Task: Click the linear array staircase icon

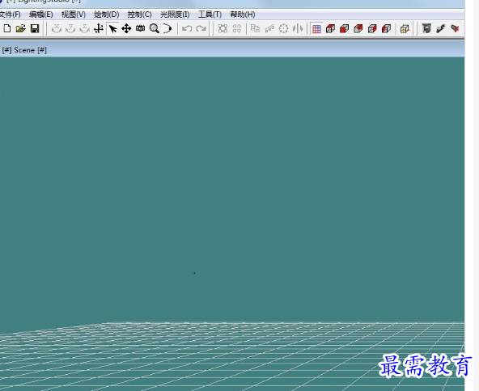Action: (x=269, y=28)
